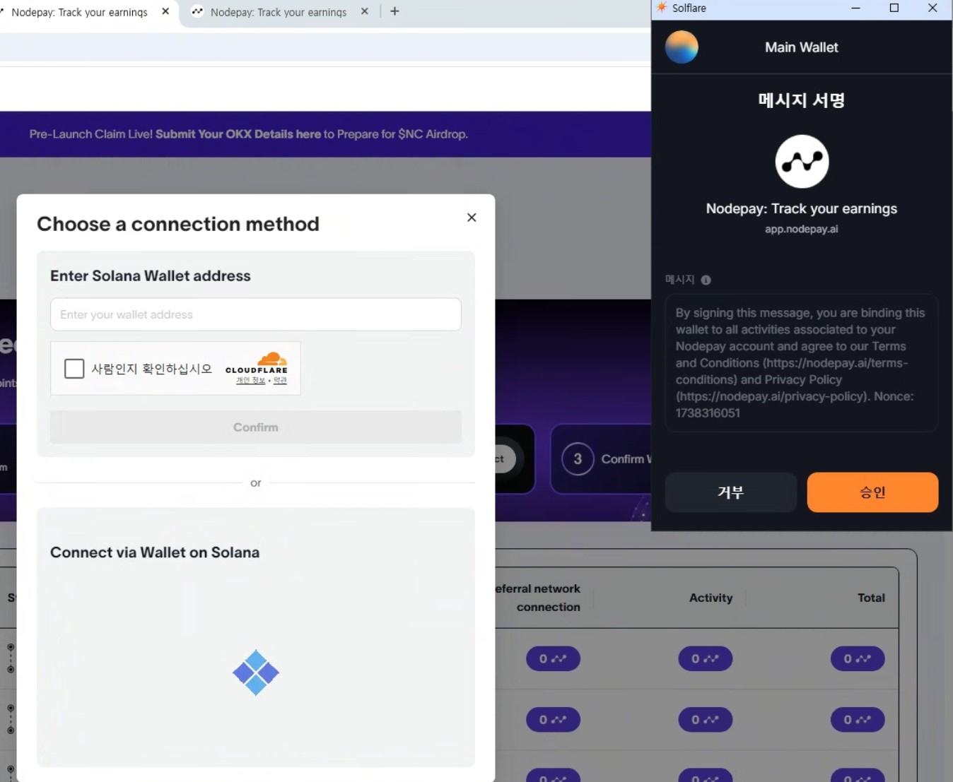Viewport: 953px width, 782px height.
Task: Click first row referral network points badge
Action: coord(553,658)
